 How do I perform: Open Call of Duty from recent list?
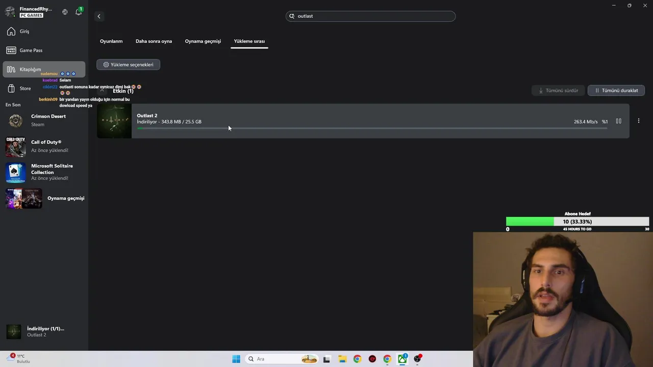44,146
